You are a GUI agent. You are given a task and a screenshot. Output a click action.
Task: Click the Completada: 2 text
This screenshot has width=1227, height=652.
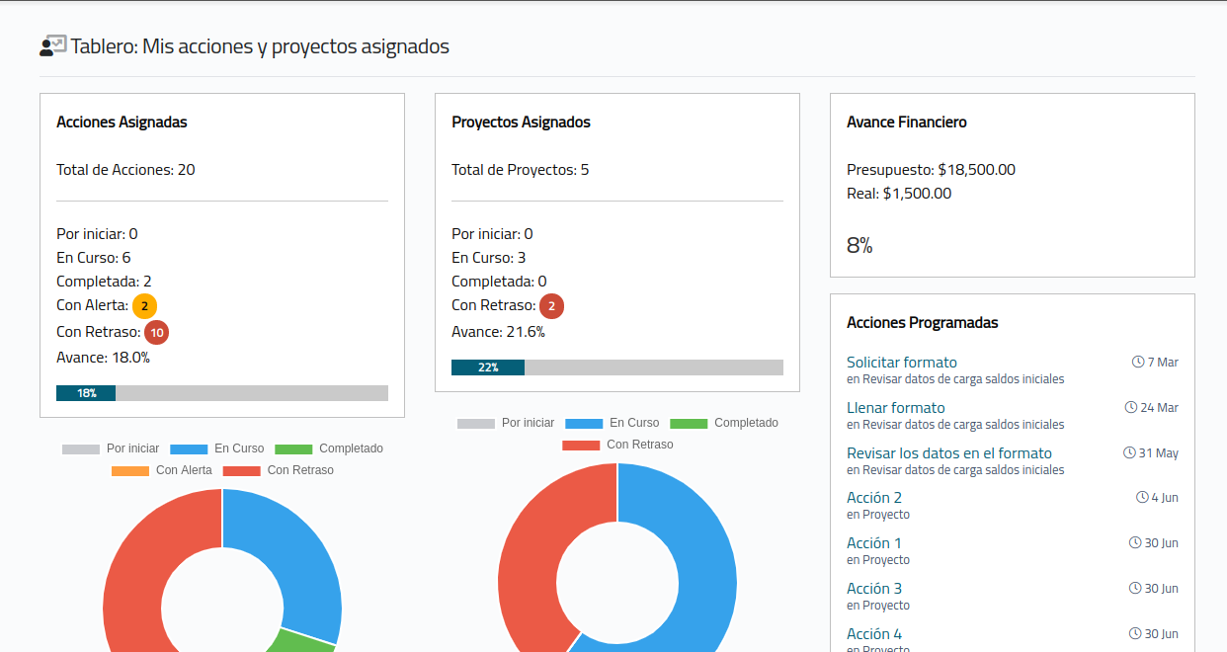tap(104, 282)
